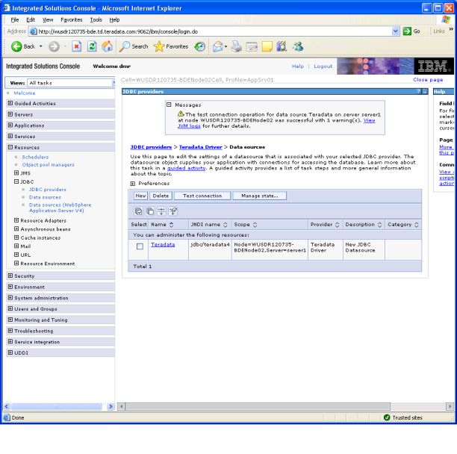
Task: Check the Teradata data source checkbox
Action: tap(140, 246)
